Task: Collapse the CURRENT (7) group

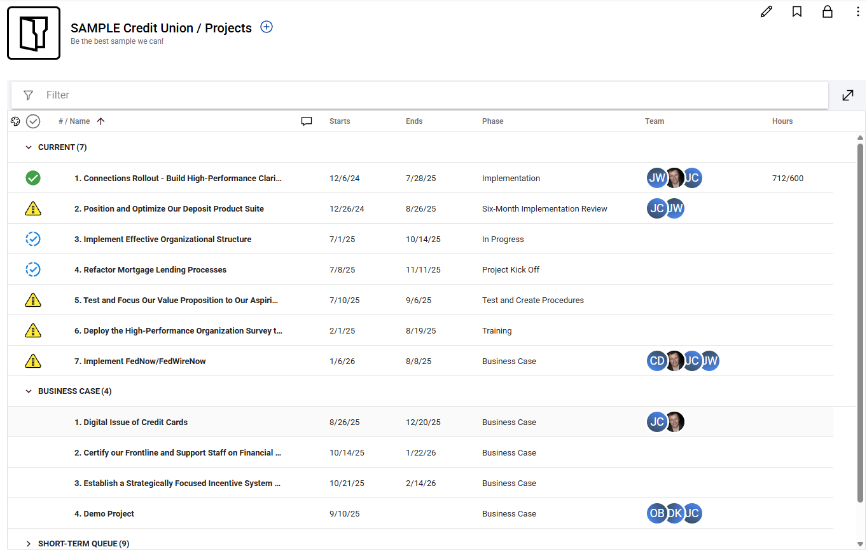Action: point(28,147)
